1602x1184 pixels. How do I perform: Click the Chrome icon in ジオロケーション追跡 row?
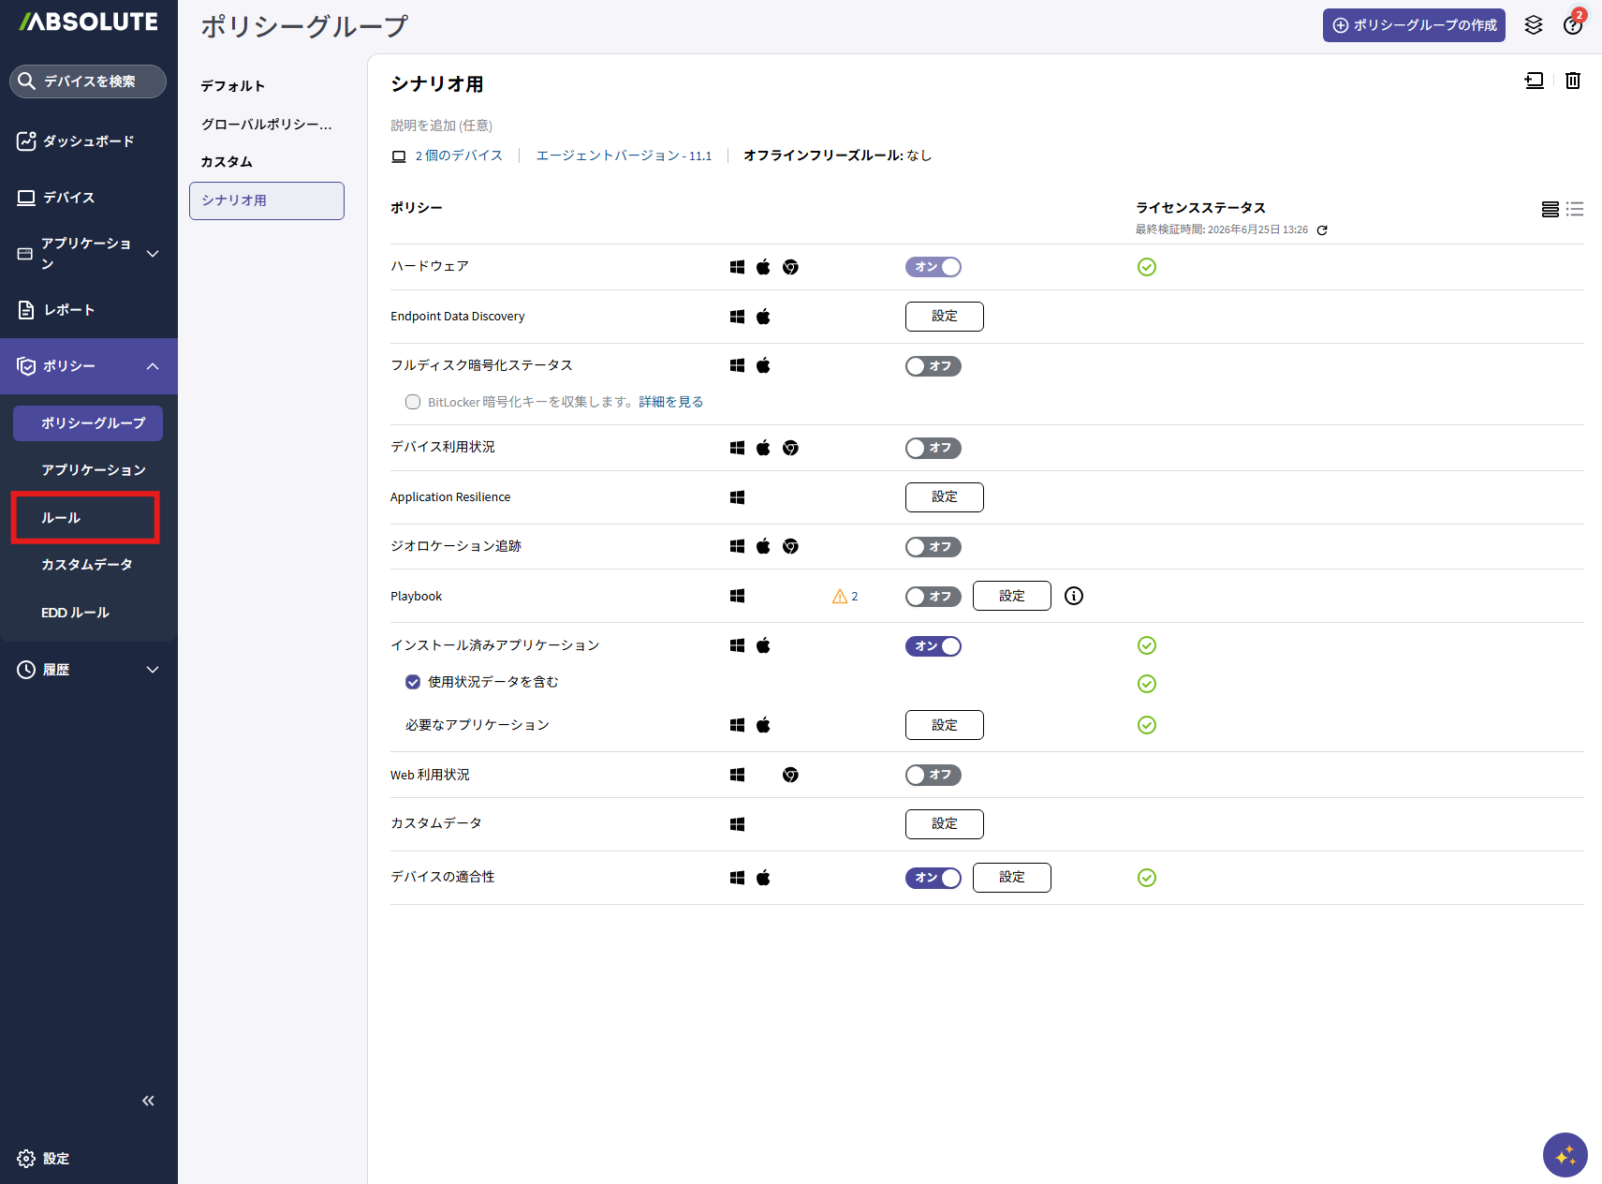pyautogui.click(x=790, y=546)
